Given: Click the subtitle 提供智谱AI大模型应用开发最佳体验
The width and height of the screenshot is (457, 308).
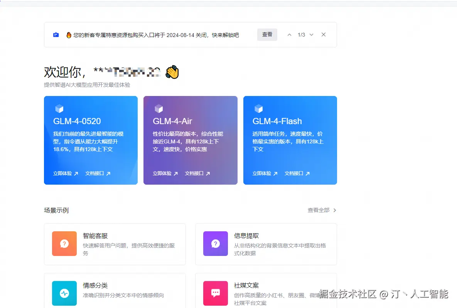Looking at the screenshot, I should 87,85.
